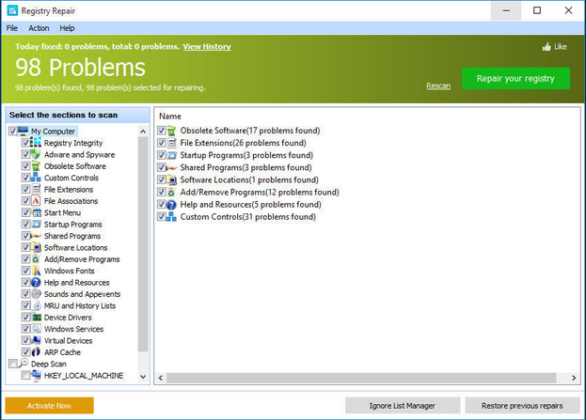Click the Shared Programs hand icon in sidebar
This screenshot has width=586, height=420.
36,236
